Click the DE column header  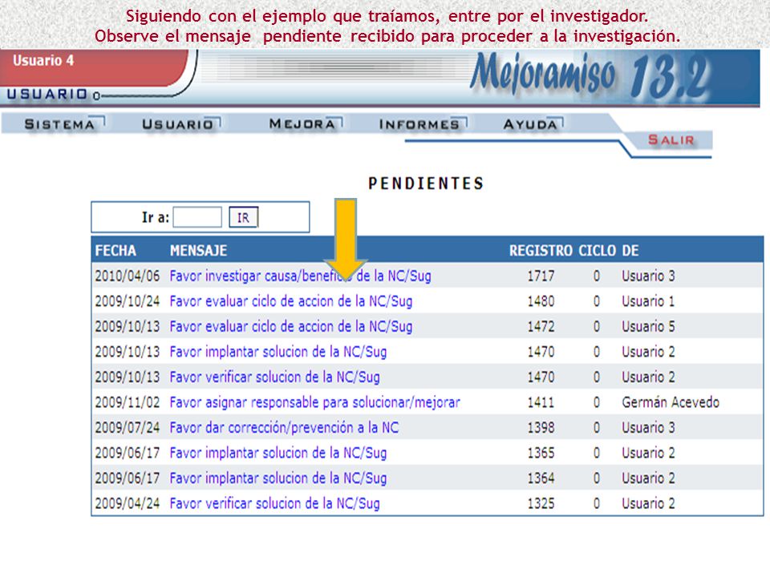point(630,251)
